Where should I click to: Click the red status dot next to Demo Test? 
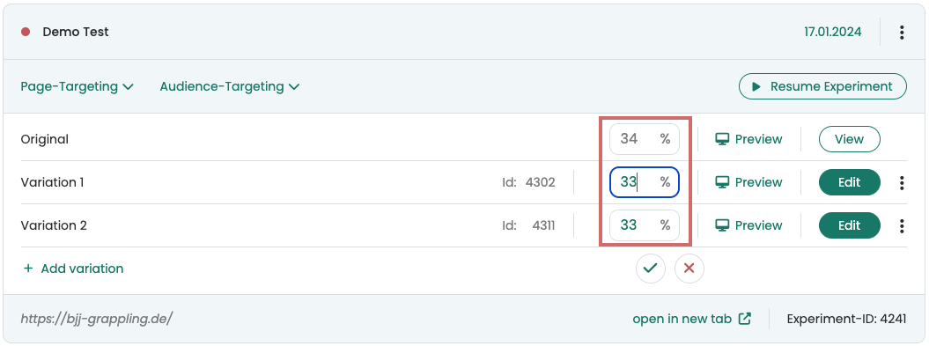coord(26,32)
